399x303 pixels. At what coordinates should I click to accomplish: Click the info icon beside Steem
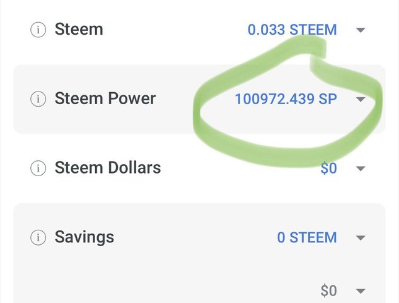click(38, 30)
